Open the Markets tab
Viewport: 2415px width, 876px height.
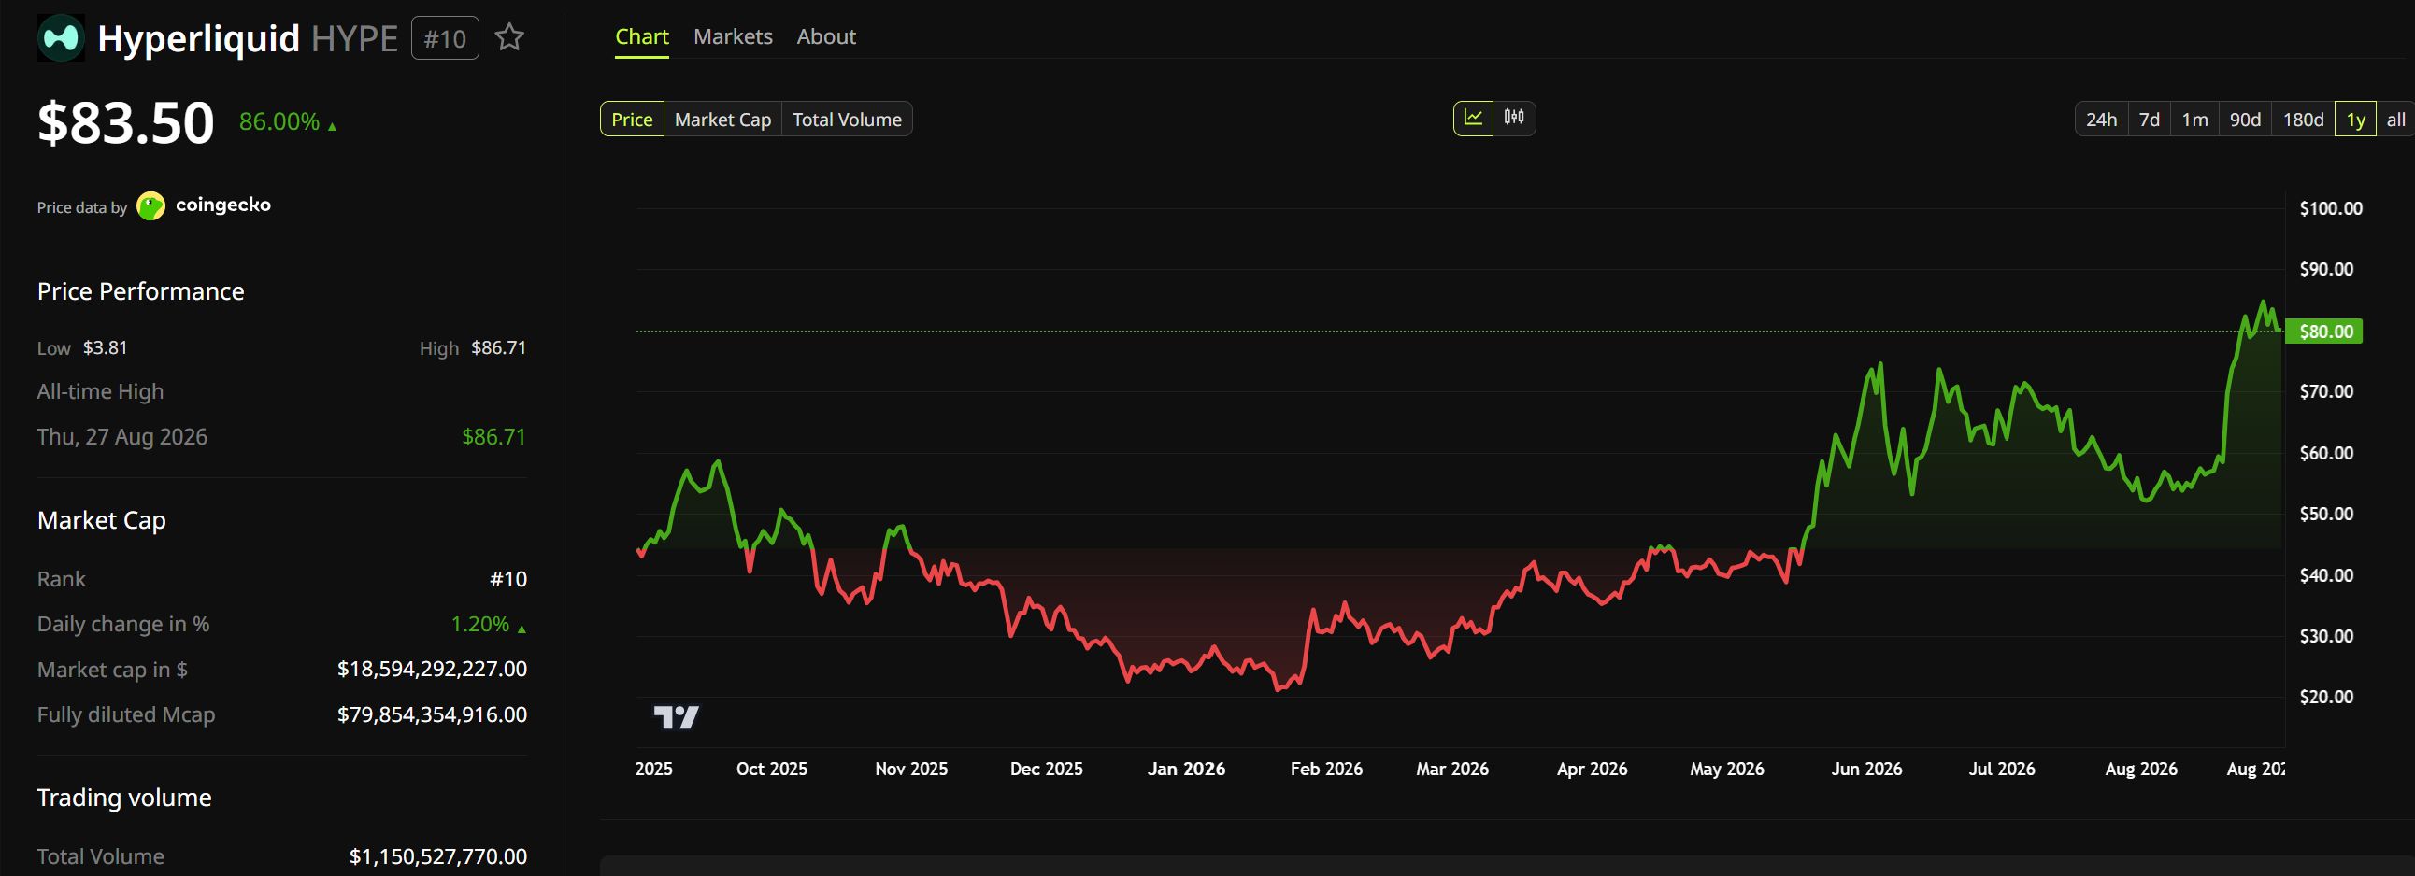[x=733, y=36]
